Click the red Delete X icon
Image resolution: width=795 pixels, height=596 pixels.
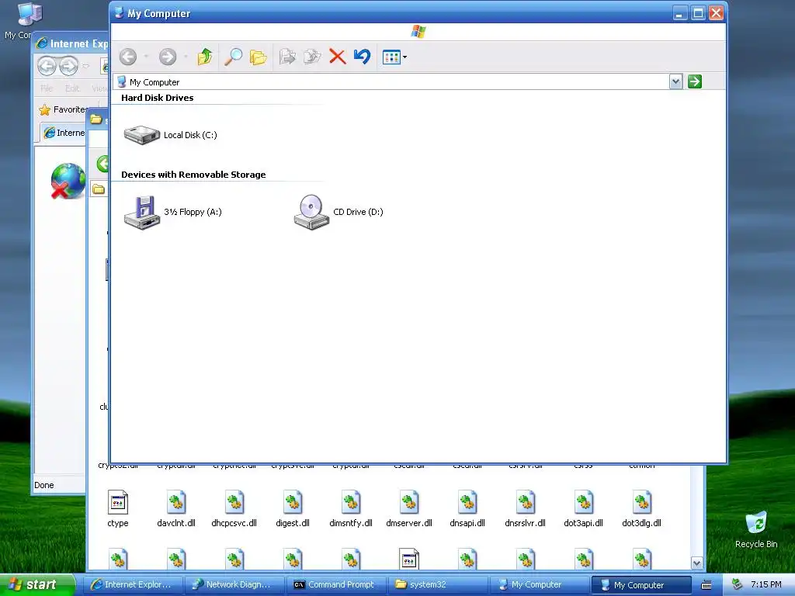pyautogui.click(x=337, y=57)
